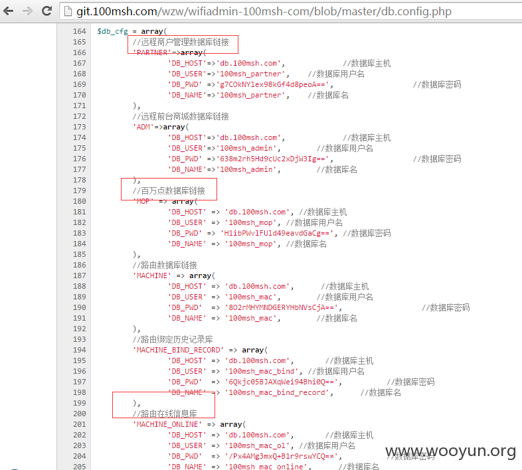Viewport: 522px width, 470px height.
Task: Click the 'db.100msh.com' host on line 181
Action: [x=257, y=212]
